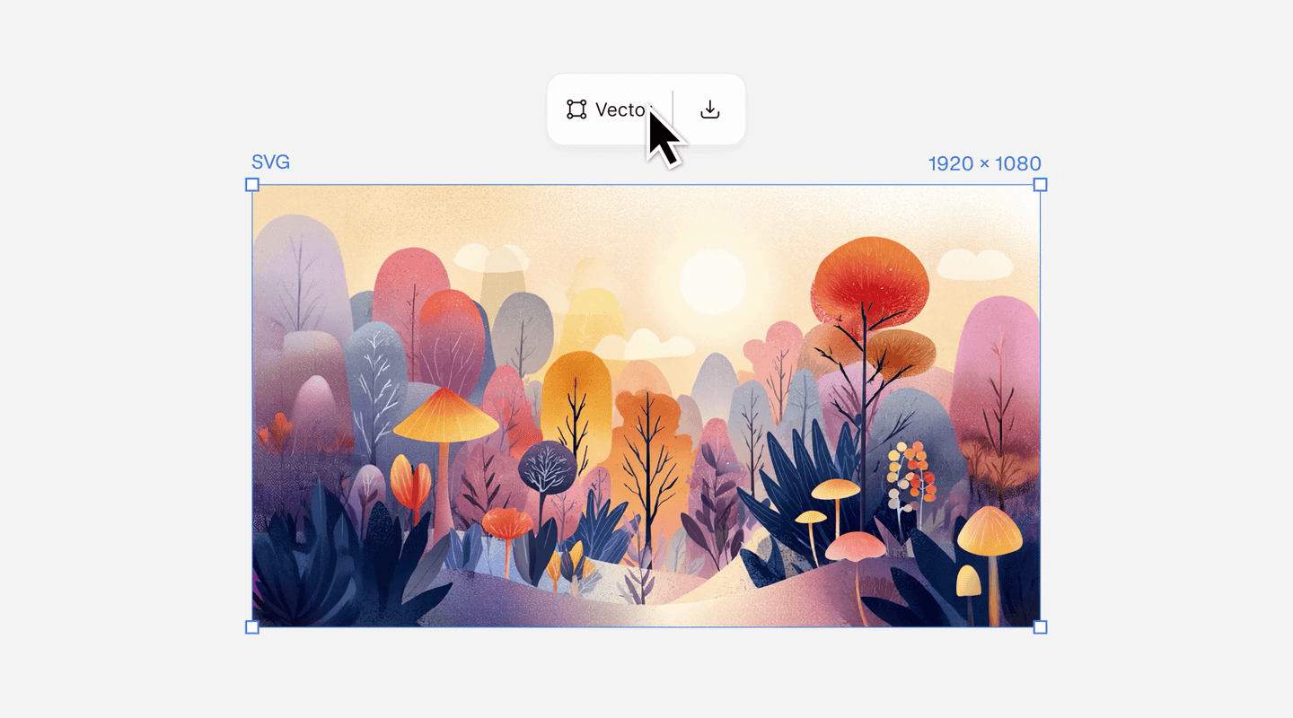Click the white cloud at image's upper right
The width and height of the screenshot is (1293, 718).
point(975,264)
